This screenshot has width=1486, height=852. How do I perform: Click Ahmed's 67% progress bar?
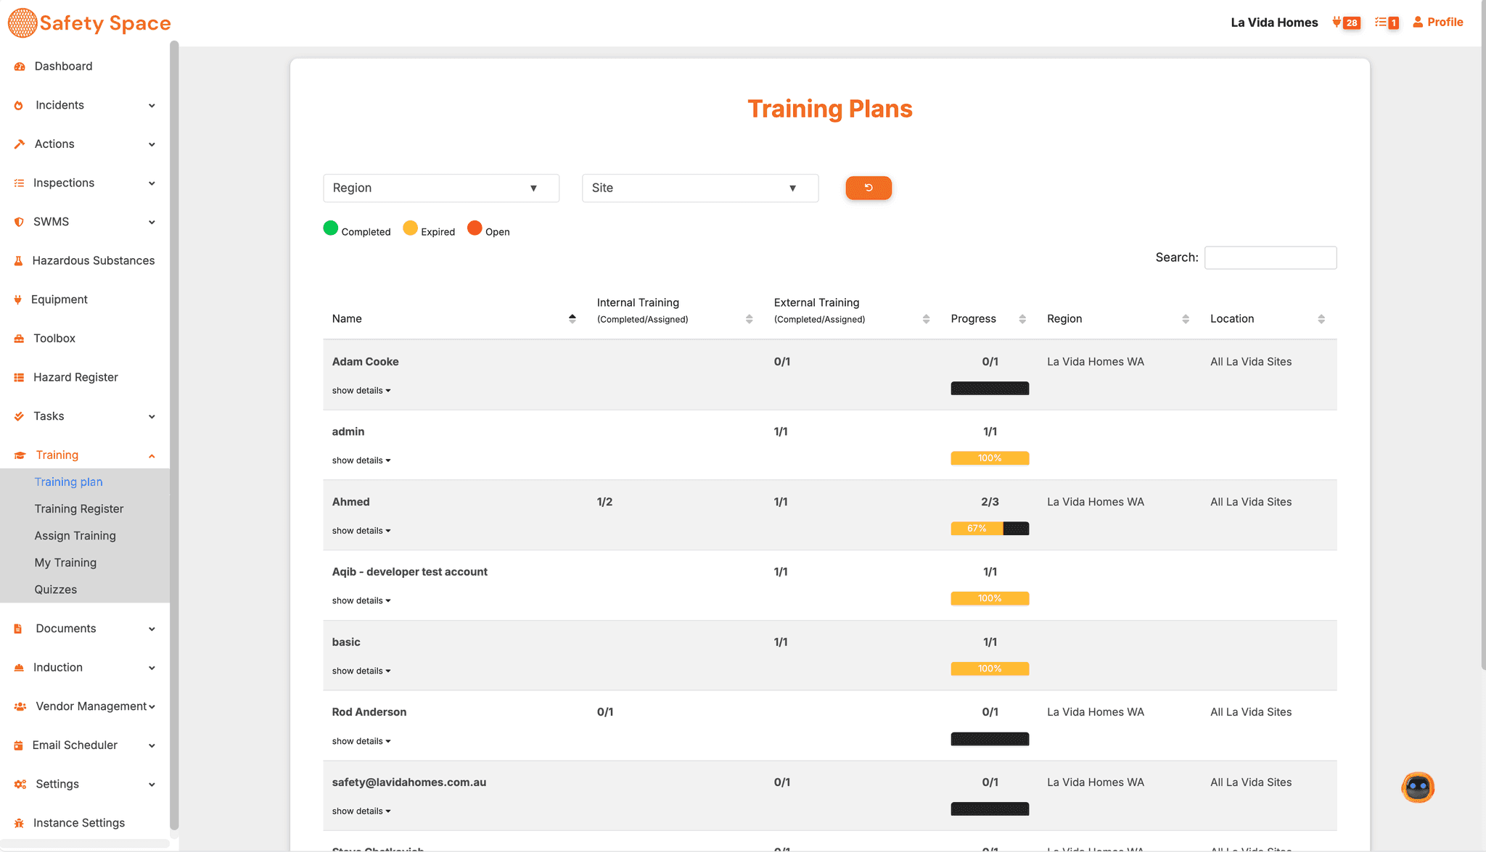(x=990, y=529)
